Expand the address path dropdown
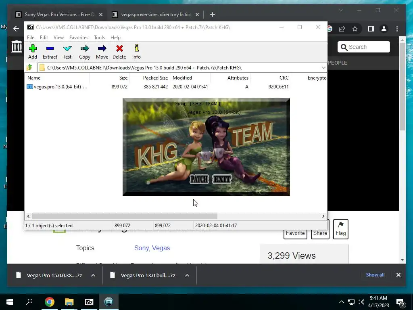This screenshot has height=310, width=413. click(323, 68)
